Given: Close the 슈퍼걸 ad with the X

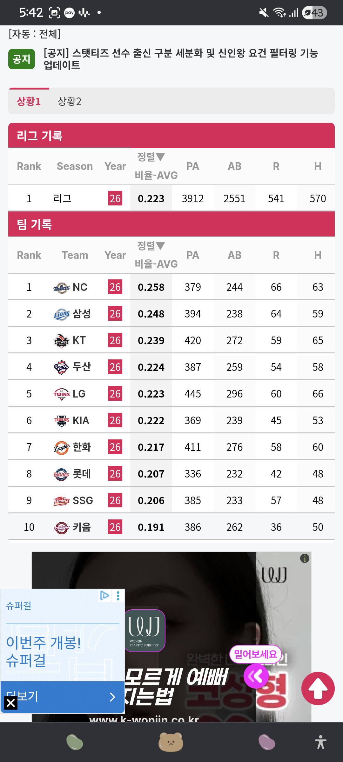Looking at the screenshot, I should (x=11, y=703).
